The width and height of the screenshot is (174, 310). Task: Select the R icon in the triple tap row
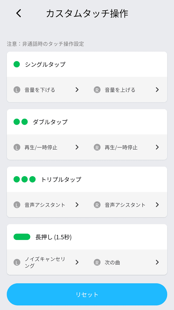(97, 205)
